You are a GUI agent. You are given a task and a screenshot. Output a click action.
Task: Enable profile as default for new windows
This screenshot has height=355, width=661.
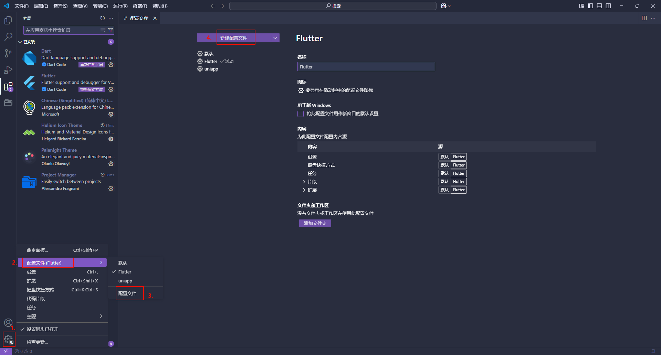pos(301,114)
